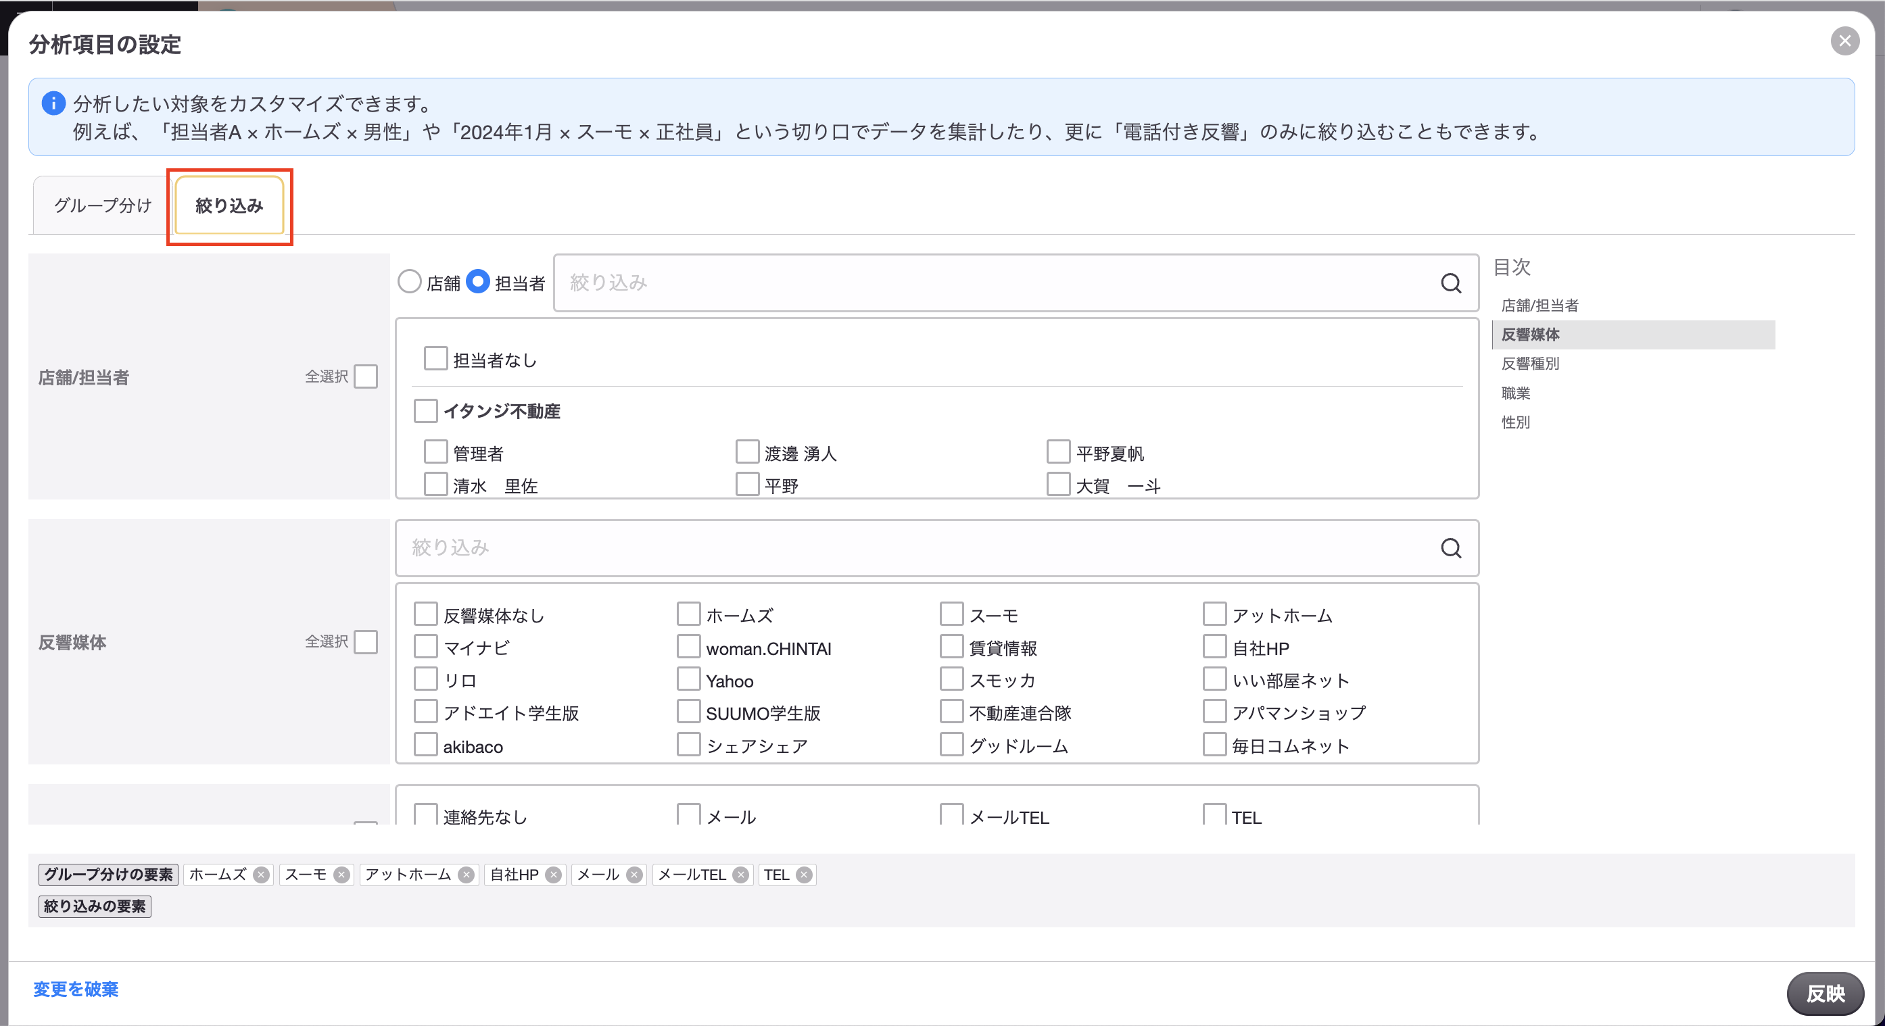This screenshot has width=1885, height=1026.
Task: Check 全選択 for 店舗/担当者
Action: pos(366,376)
